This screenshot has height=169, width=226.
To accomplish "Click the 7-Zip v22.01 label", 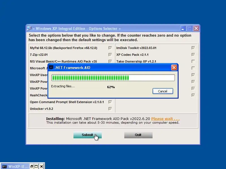I will click(39, 55).
